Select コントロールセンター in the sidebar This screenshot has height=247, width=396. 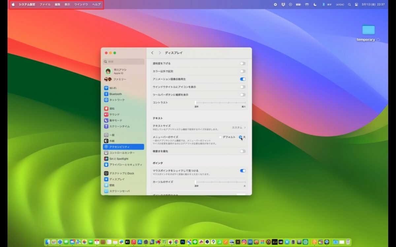click(123, 153)
